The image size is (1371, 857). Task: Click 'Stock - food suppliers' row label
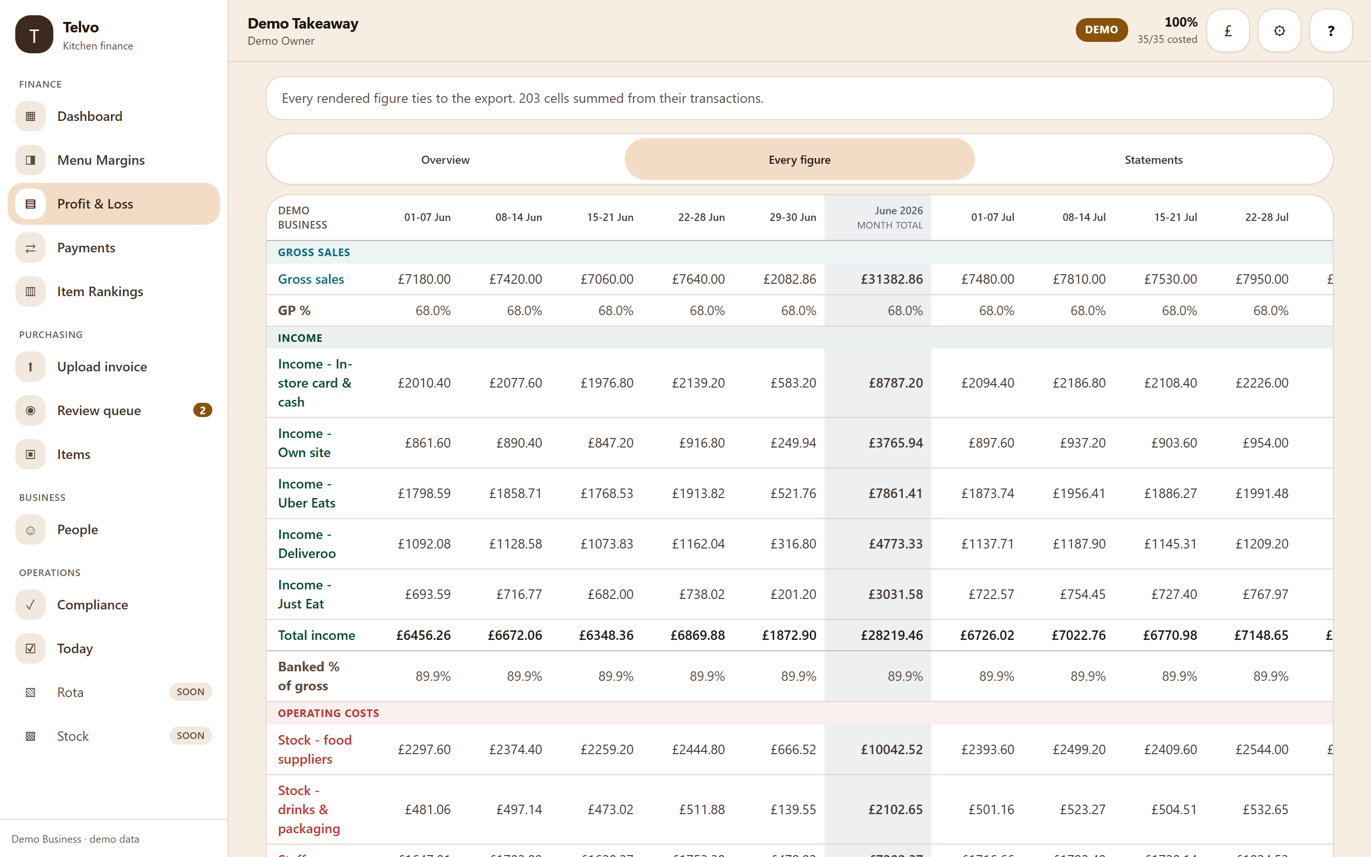(x=315, y=749)
